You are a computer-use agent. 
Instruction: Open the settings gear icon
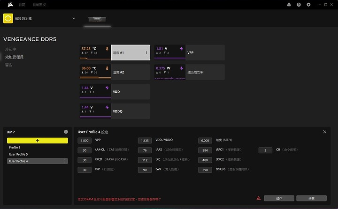pyautogui.click(x=308, y=5)
